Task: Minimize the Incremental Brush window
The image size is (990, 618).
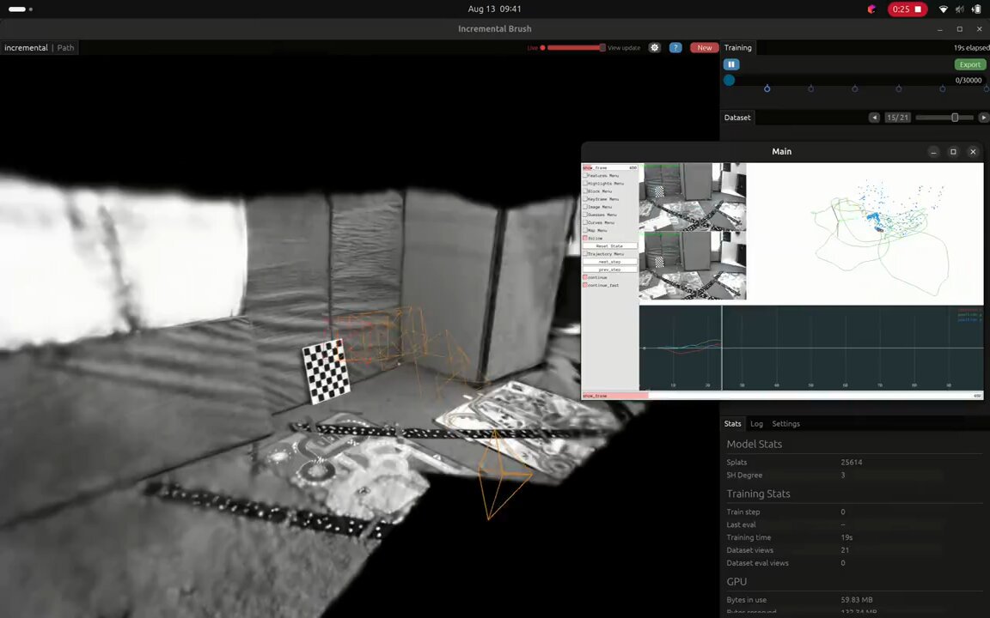Action: coord(940,29)
